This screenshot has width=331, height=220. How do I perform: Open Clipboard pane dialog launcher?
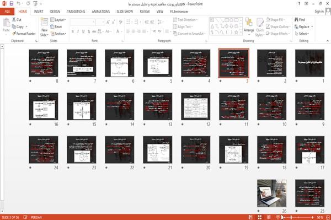(x=36, y=41)
